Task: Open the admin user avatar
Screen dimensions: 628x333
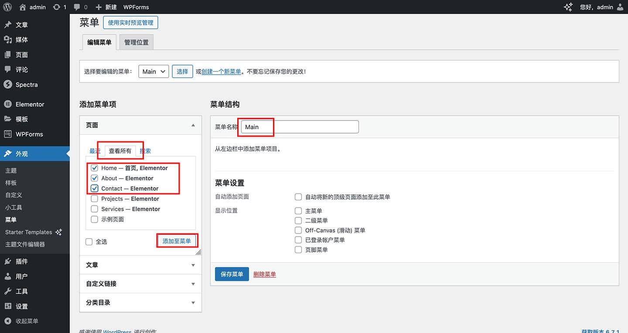Action: coord(620,7)
